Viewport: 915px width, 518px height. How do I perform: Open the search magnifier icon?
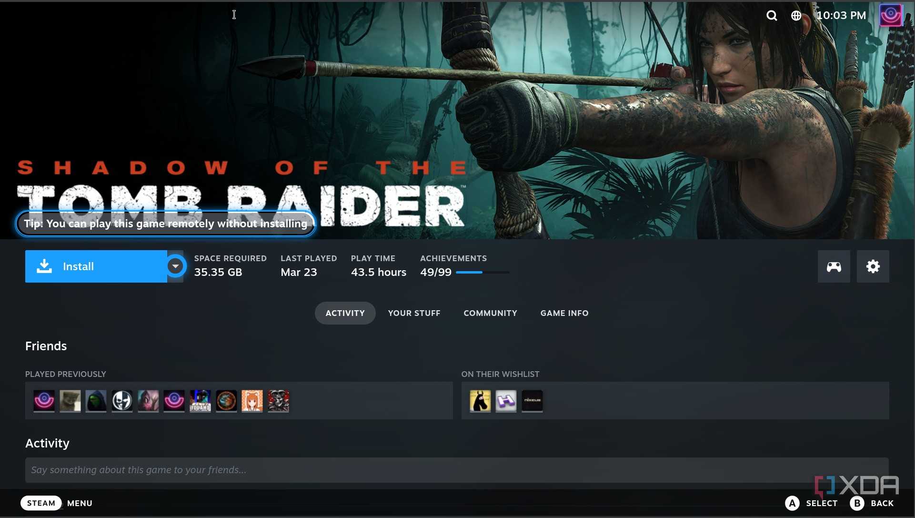[772, 16]
